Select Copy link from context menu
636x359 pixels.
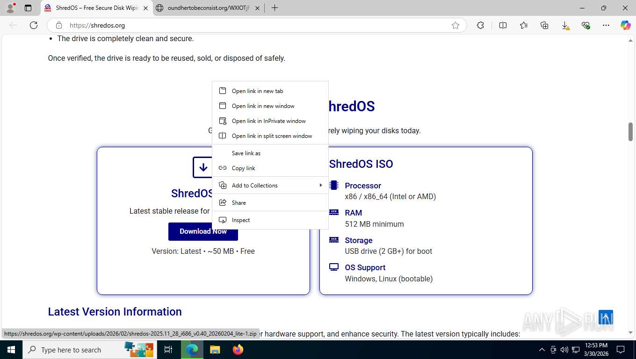pos(270,168)
